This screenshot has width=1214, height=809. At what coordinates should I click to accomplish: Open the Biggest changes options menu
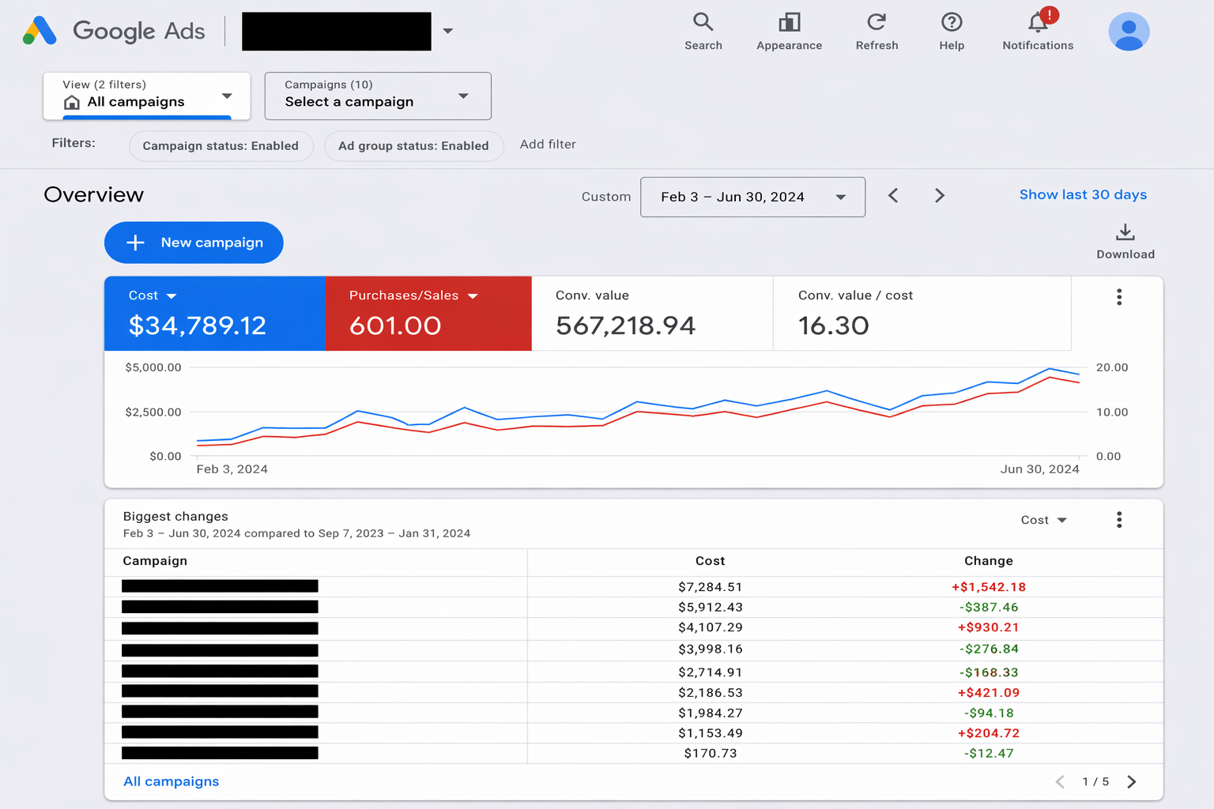1119,520
